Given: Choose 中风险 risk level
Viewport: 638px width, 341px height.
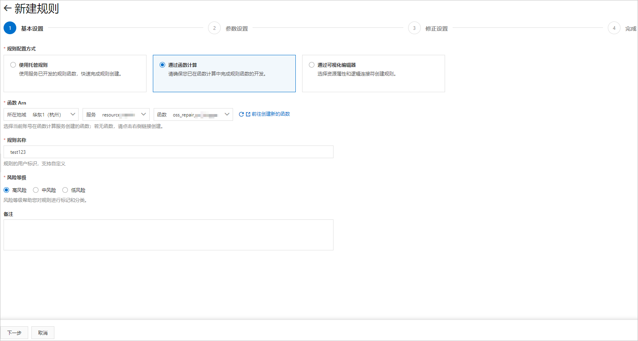Looking at the screenshot, I should (36, 190).
